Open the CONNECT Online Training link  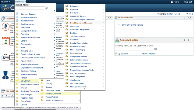point(132,25)
